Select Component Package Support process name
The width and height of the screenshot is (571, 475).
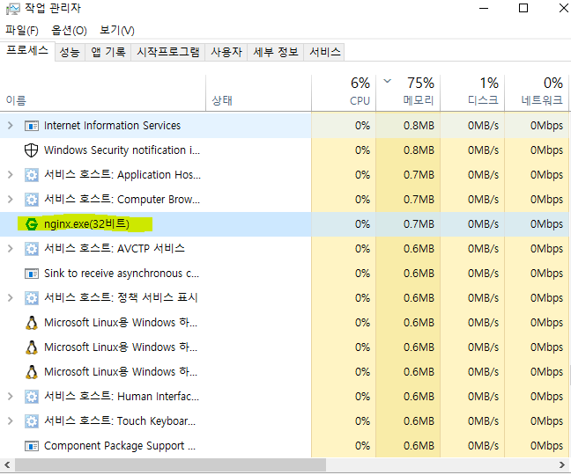[120, 446]
